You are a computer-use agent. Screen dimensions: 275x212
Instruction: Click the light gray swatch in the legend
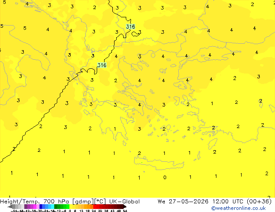(23, 206)
